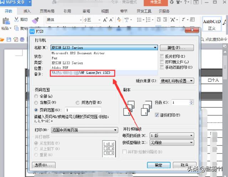This screenshot has height=177, width=228.
Task: Enable the 打印到文件 checkbox
Action: point(162,62)
